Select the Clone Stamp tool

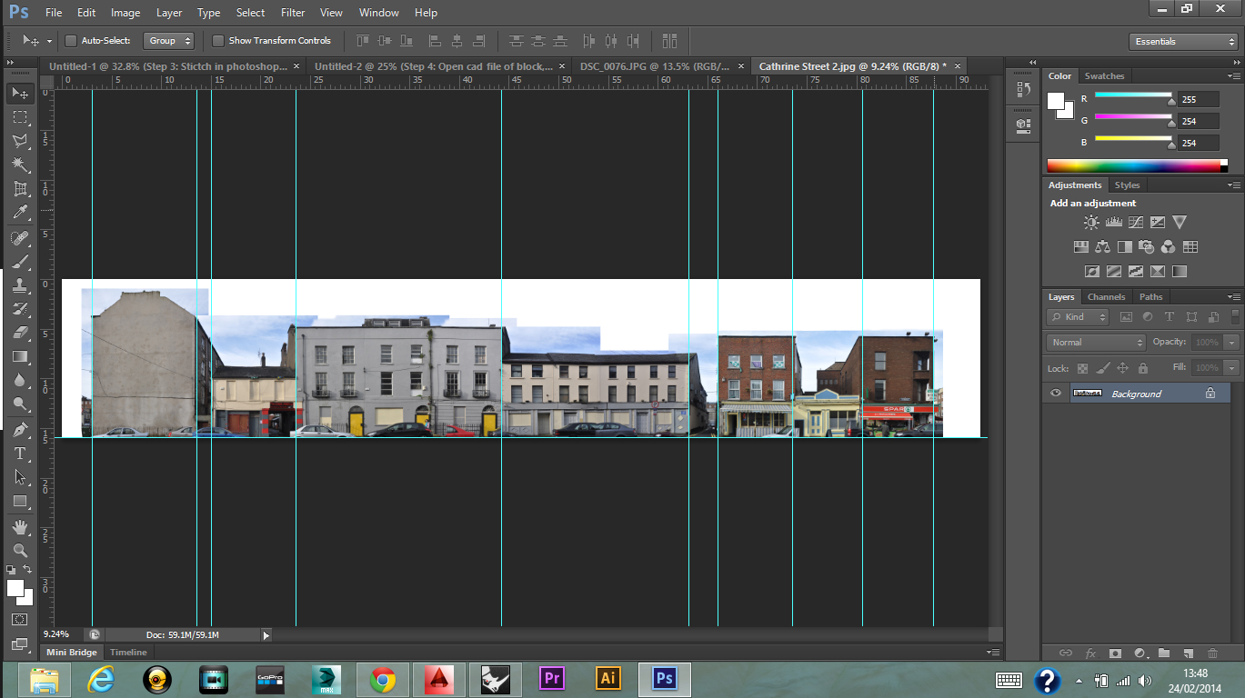(x=20, y=284)
